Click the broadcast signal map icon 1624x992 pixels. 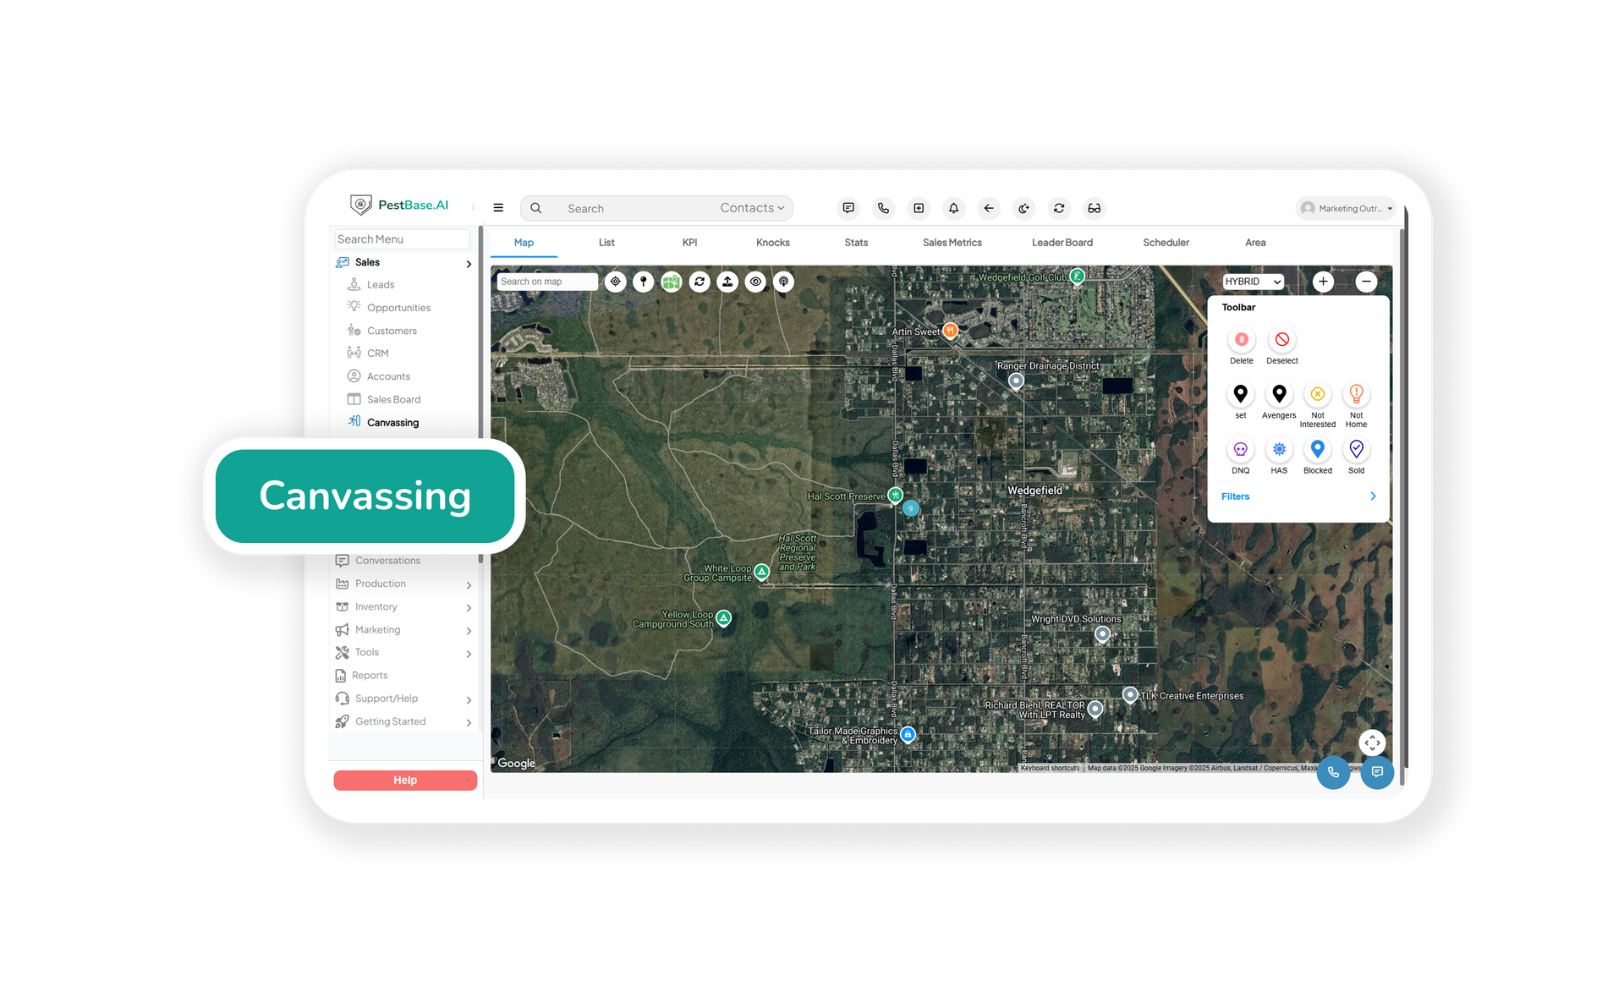pos(784,282)
